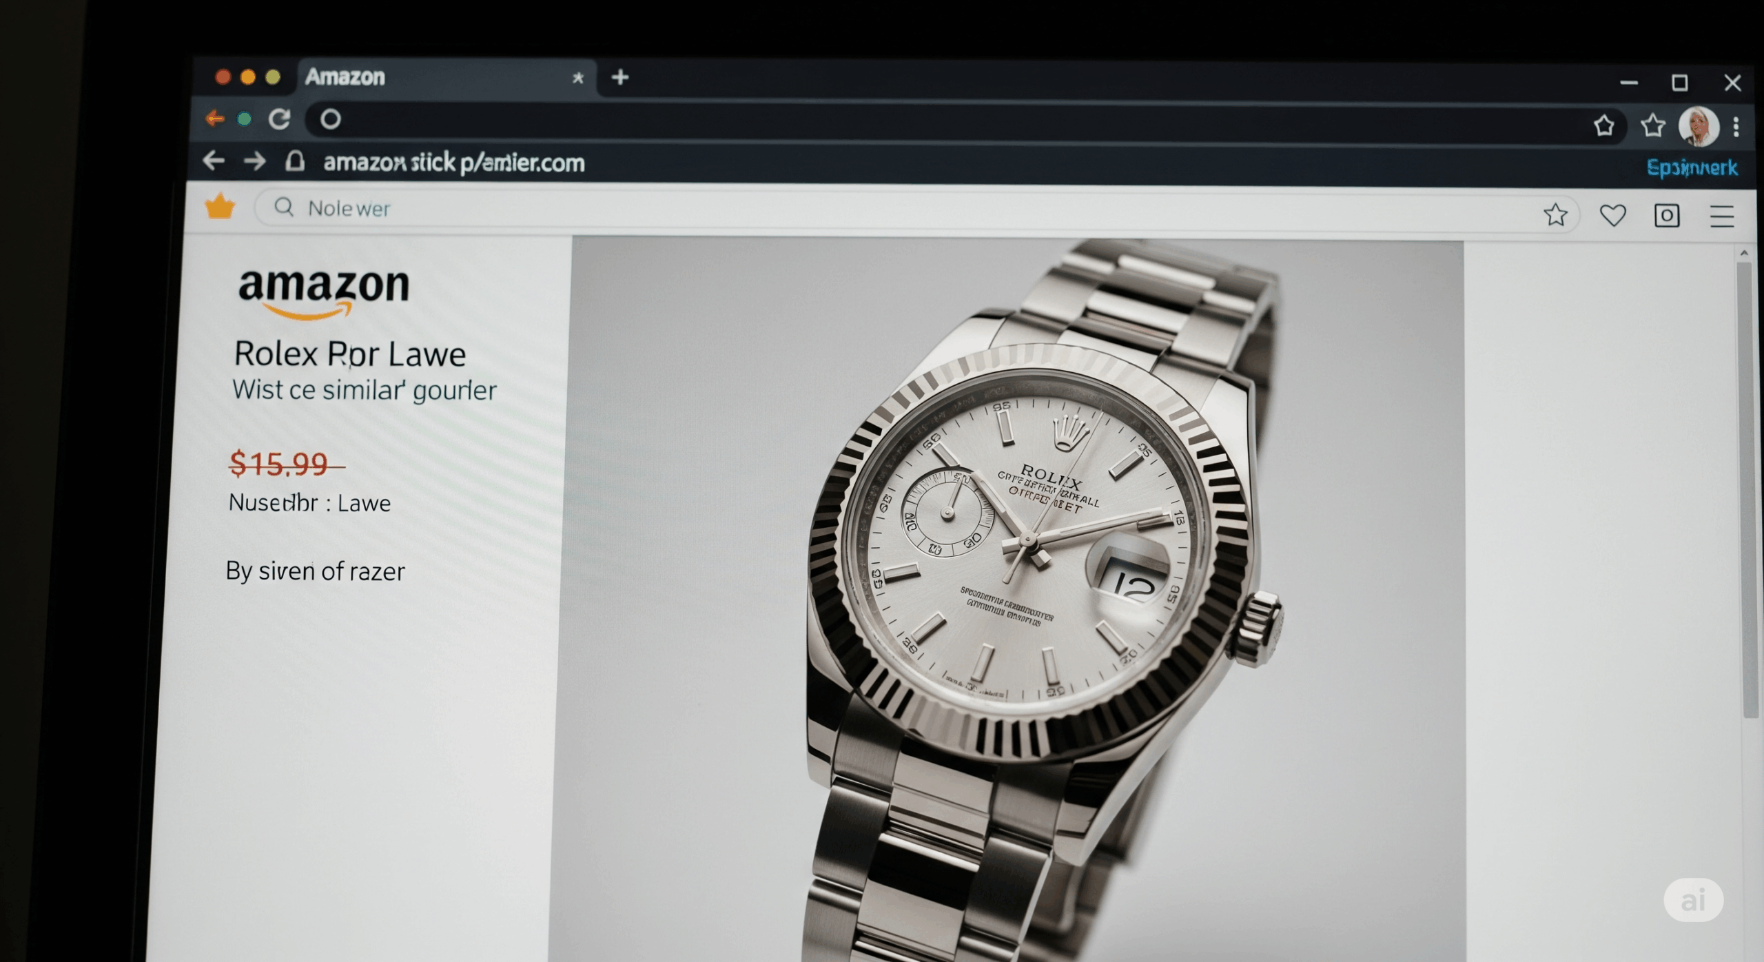Click the orange back arrow icon
This screenshot has height=962, width=1764.
point(215,119)
